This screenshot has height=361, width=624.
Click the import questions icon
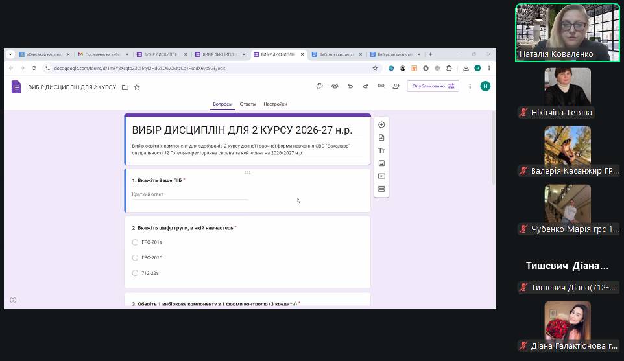381,137
